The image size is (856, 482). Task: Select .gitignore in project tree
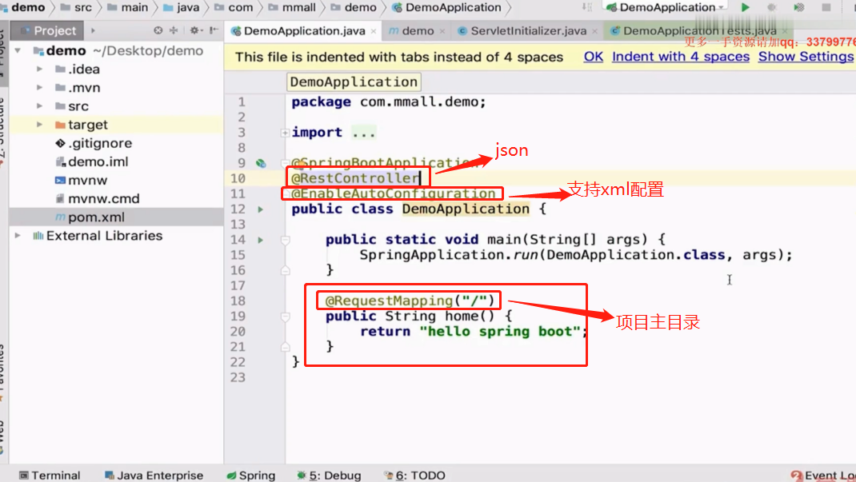[x=94, y=143]
